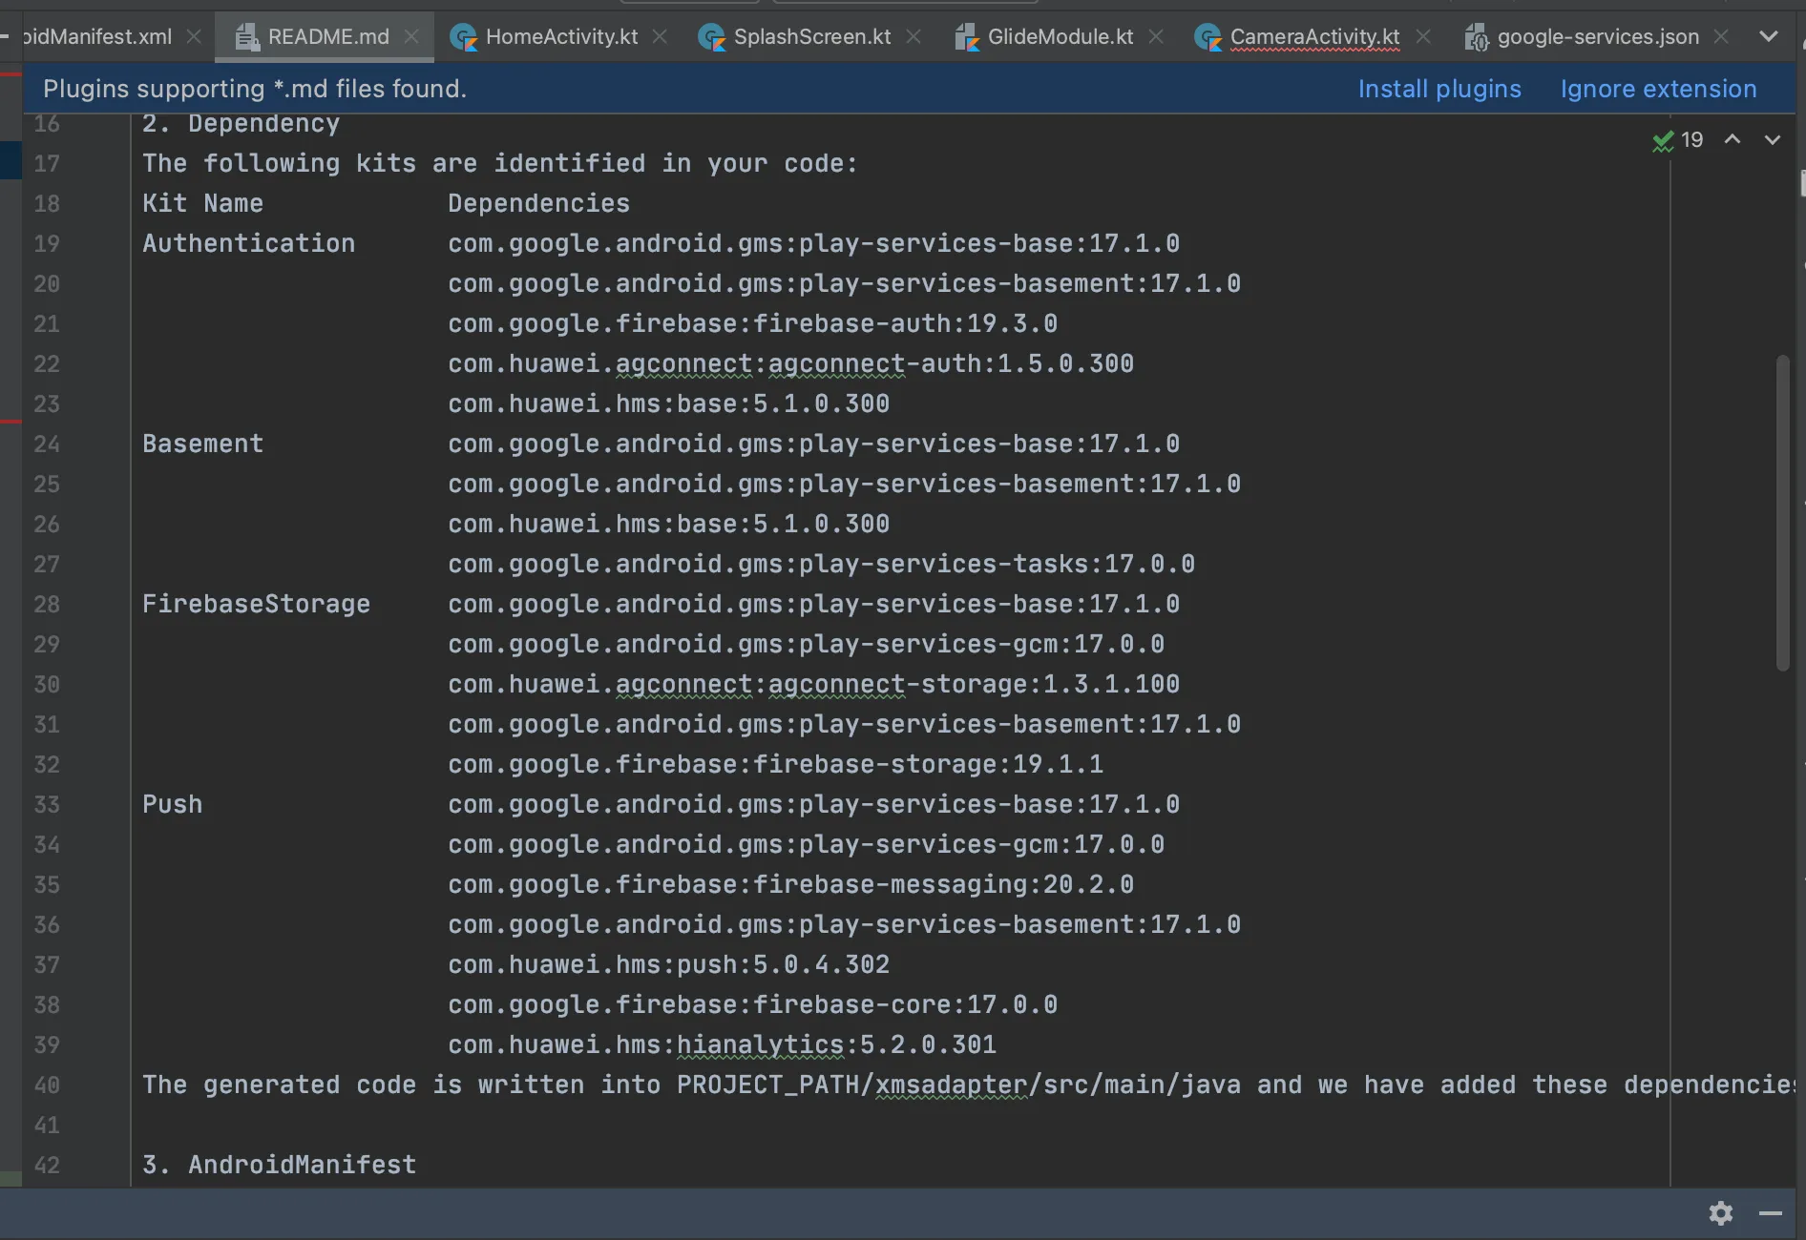
Task: Click 'The generated code is written' line
Action: click(969, 1085)
